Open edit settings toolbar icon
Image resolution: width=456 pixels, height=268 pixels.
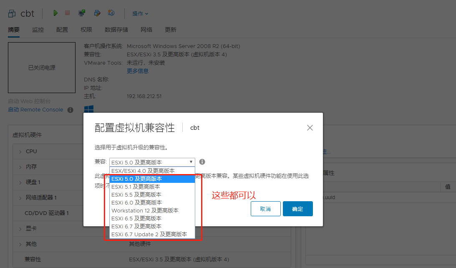97,13
